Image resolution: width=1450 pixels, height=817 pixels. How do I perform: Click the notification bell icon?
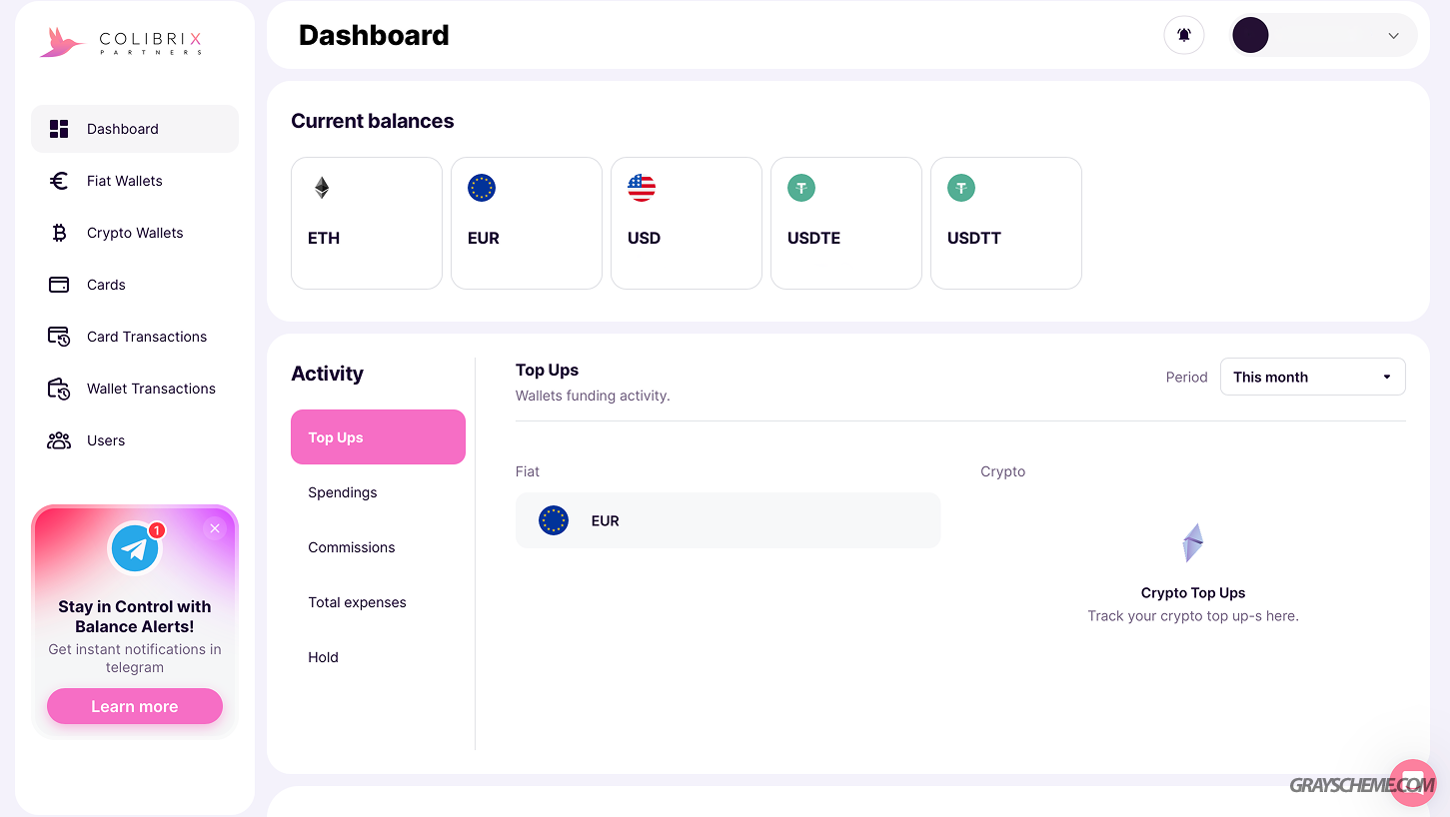tap(1183, 35)
